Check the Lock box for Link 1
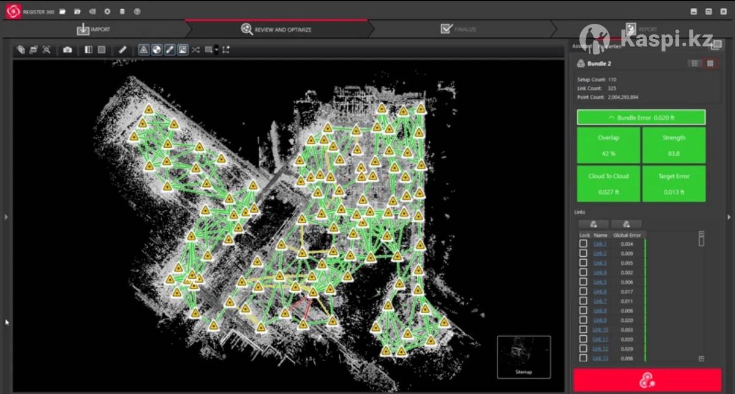This screenshot has width=735, height=394. pos(583,244)
